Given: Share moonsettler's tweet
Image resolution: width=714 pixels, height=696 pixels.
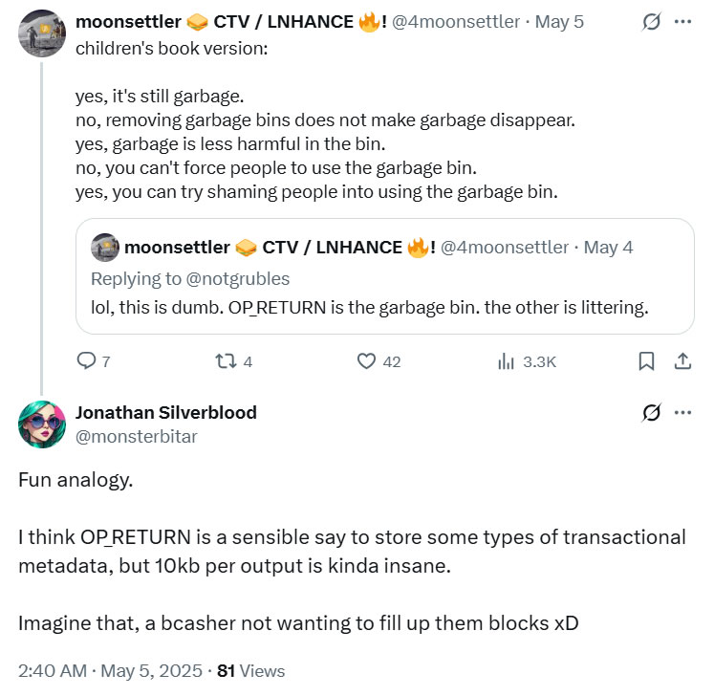Looking at the screenshot, I should (683, 361).
